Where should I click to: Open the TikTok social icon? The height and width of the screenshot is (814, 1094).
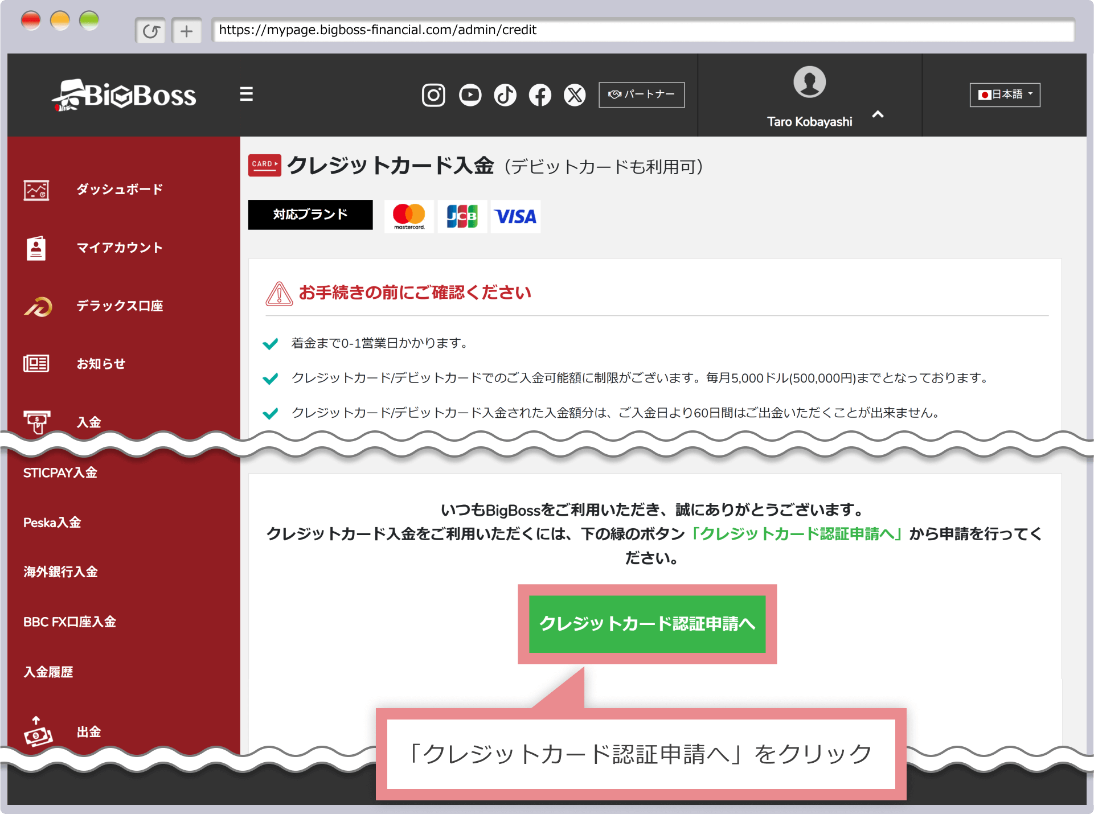coord(505,95)
